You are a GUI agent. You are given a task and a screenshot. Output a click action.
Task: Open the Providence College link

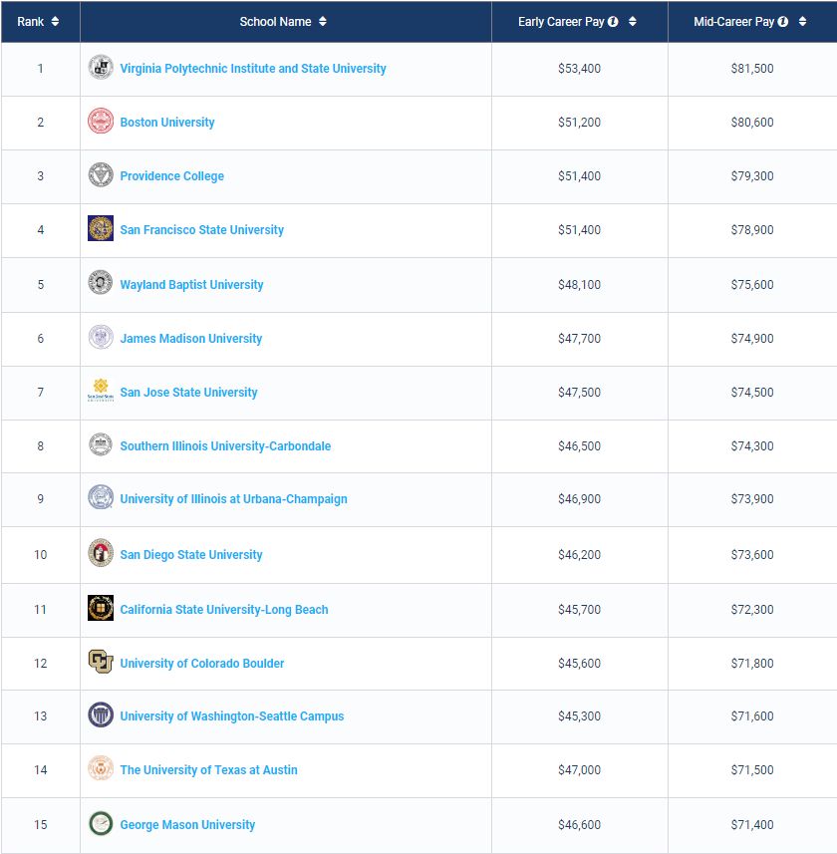[172, 176]
